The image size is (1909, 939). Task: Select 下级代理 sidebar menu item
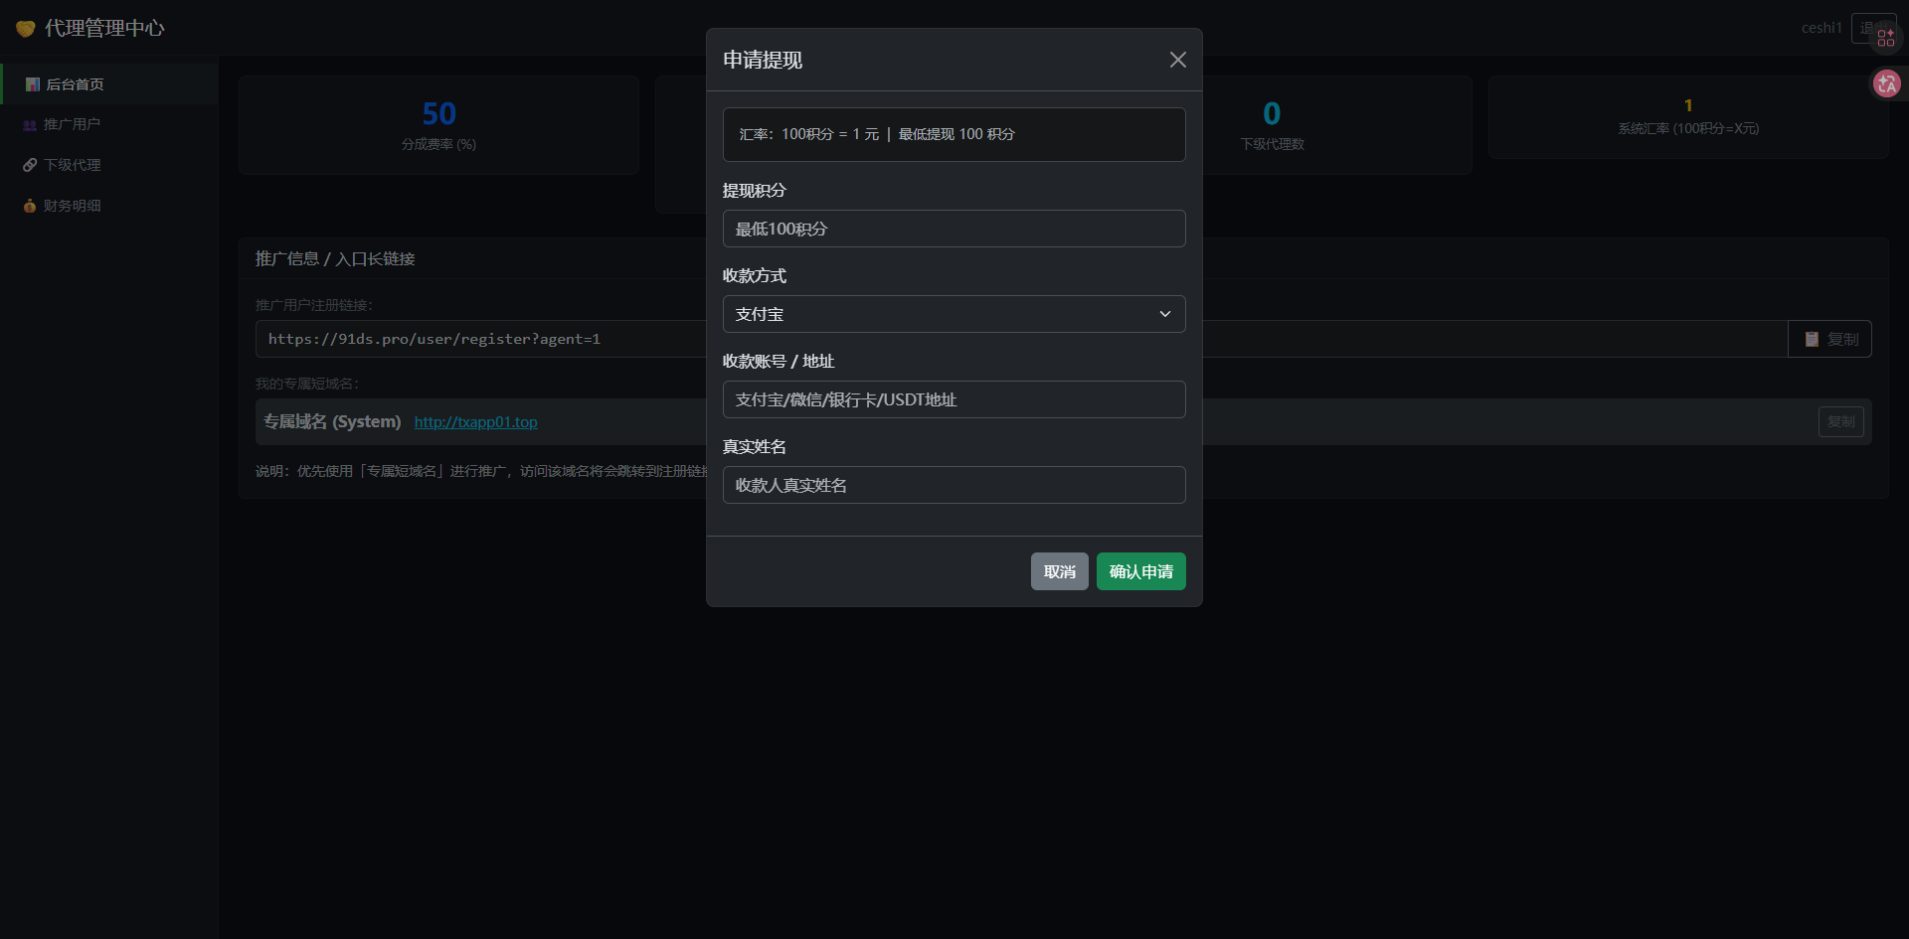pyautogui.click(x=72, y=165)
